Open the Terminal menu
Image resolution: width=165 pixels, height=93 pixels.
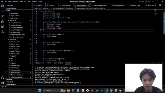click(35, 2)
